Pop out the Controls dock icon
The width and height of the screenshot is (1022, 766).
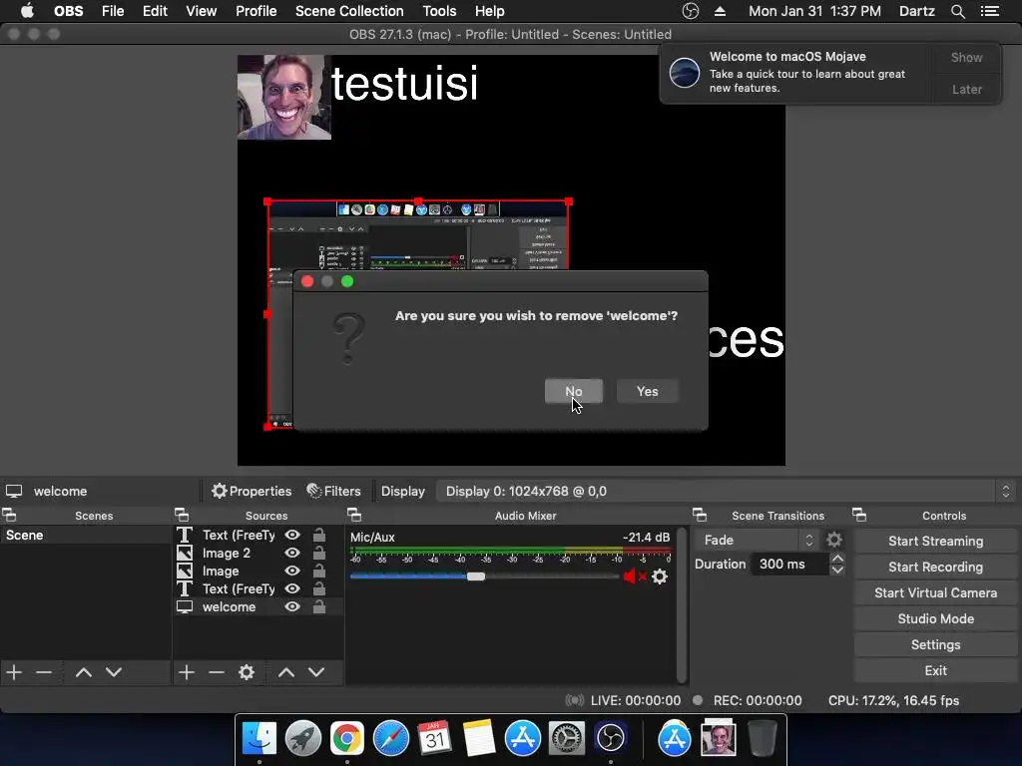[x=859, y=516]
